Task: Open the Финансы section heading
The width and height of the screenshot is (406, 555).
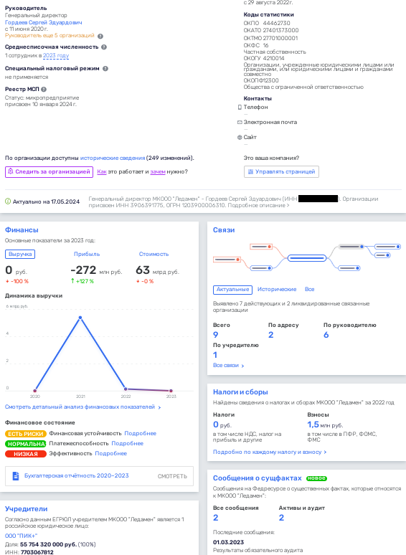Action: [22, 230]
